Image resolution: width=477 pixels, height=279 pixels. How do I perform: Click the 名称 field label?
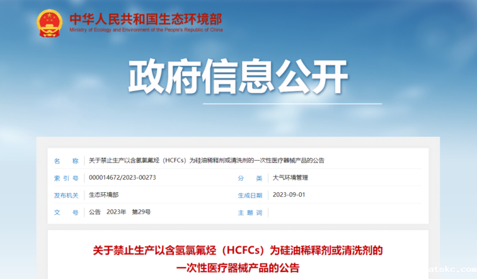click(66, 161)
